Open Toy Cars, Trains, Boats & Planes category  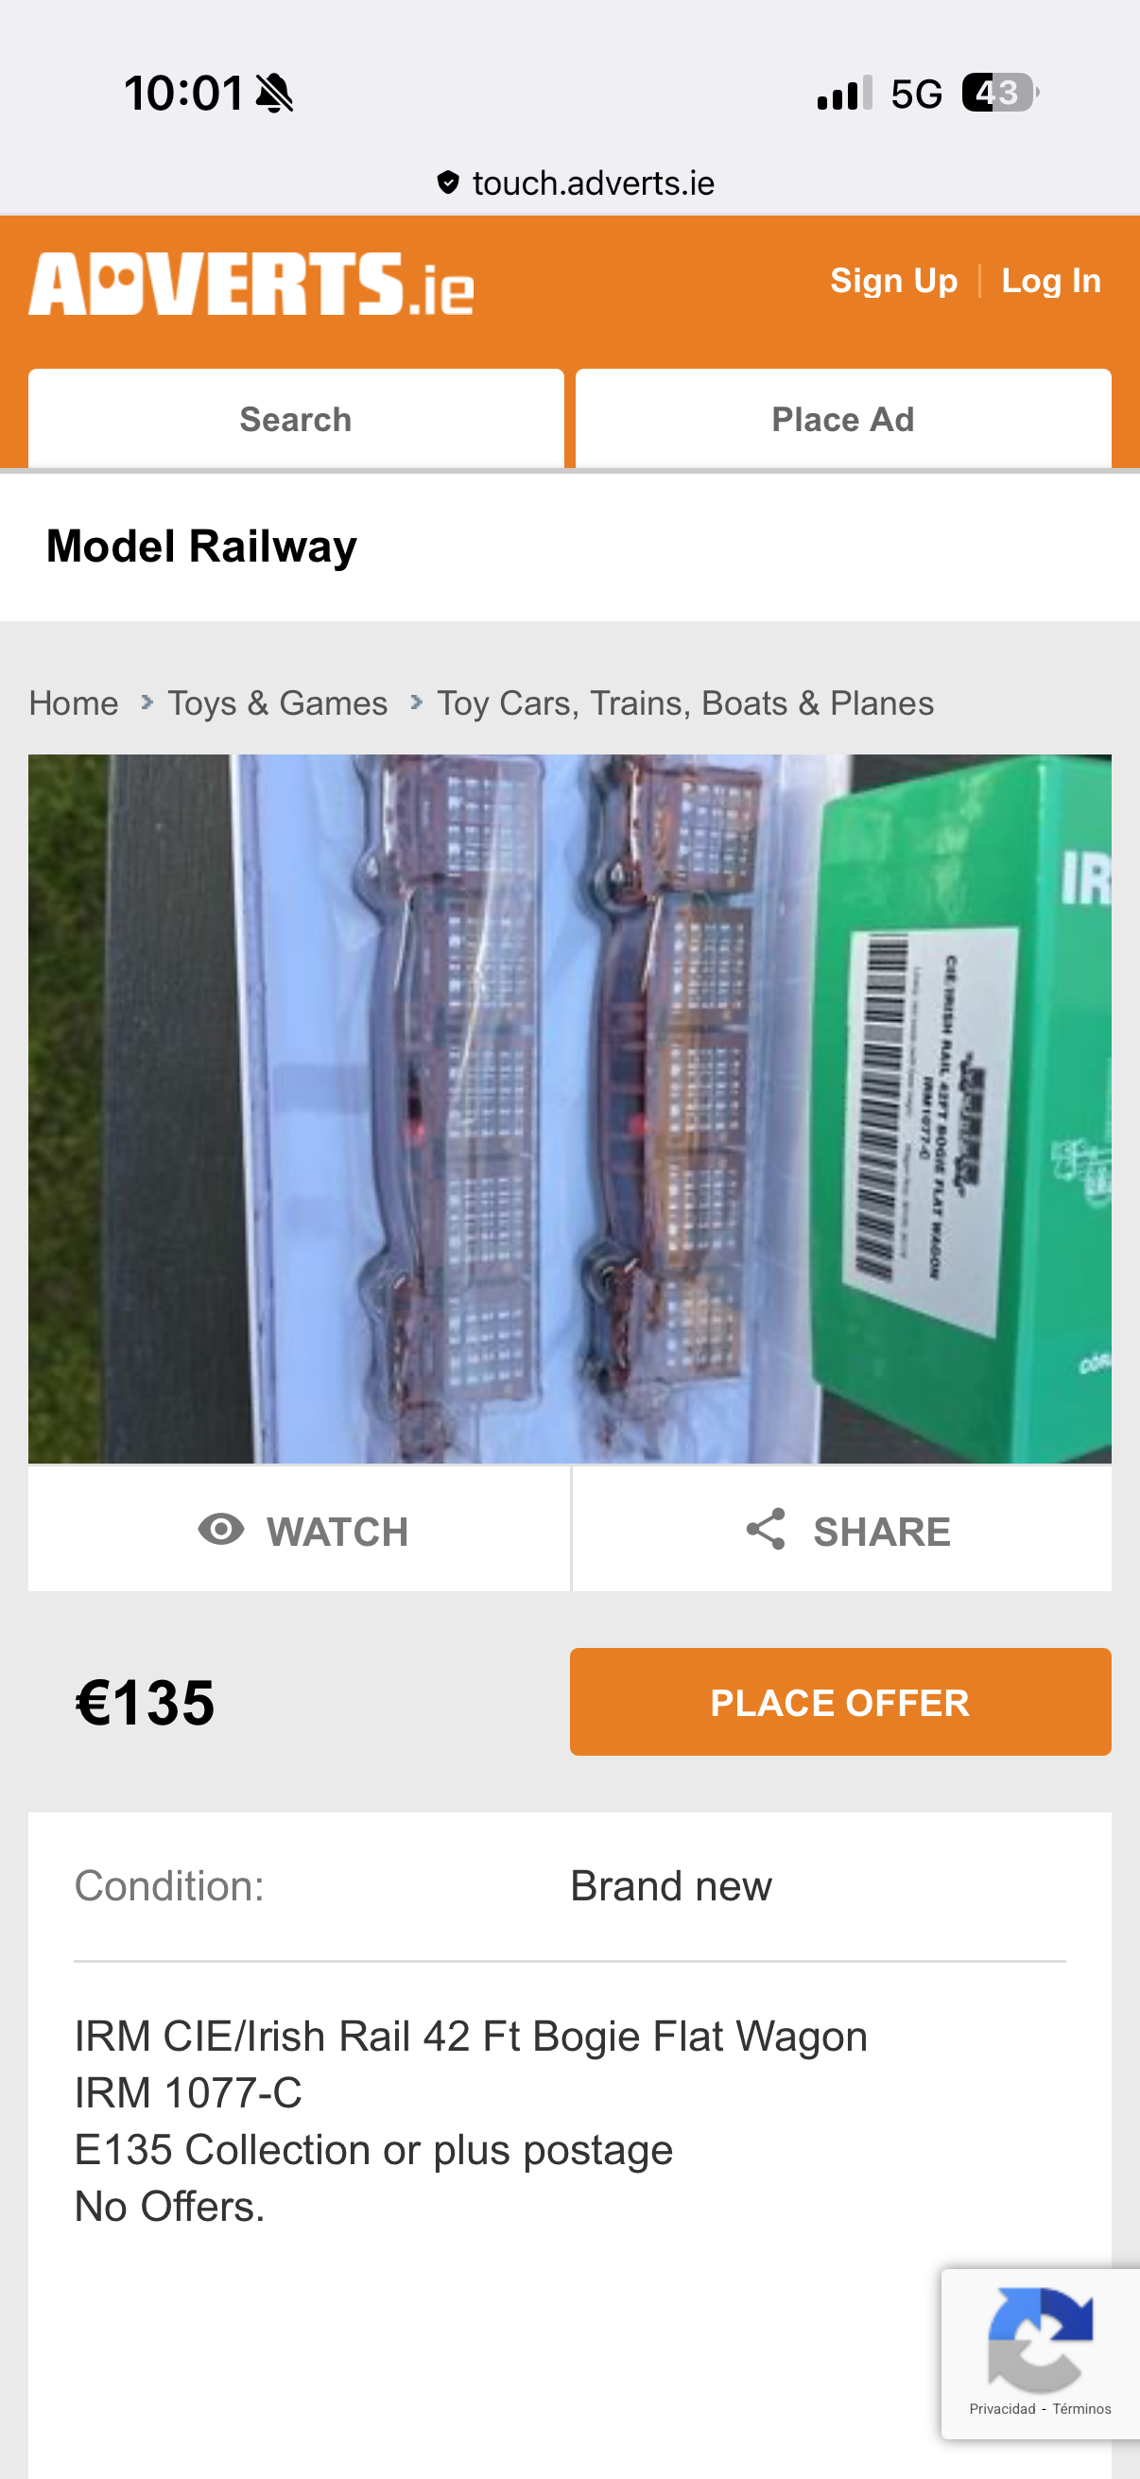(685, 703)
